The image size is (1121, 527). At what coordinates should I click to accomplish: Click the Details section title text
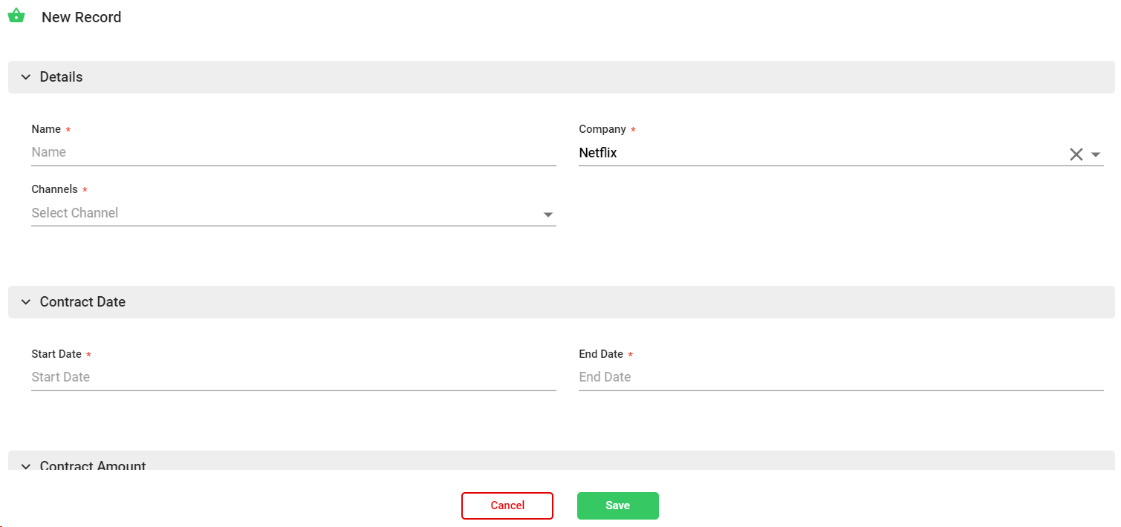coord(61,77)
